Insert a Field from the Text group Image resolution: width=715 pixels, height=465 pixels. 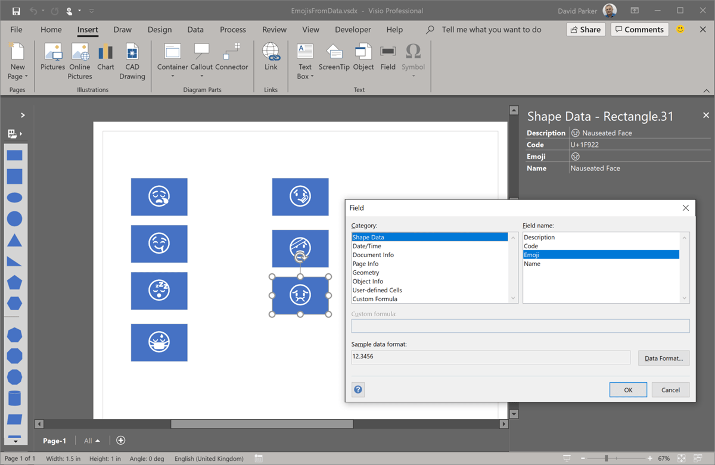[x=388, y=58]
